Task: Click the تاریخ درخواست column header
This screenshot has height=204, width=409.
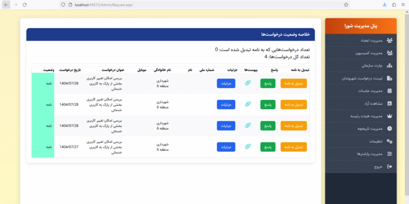Action: (70, 70)
